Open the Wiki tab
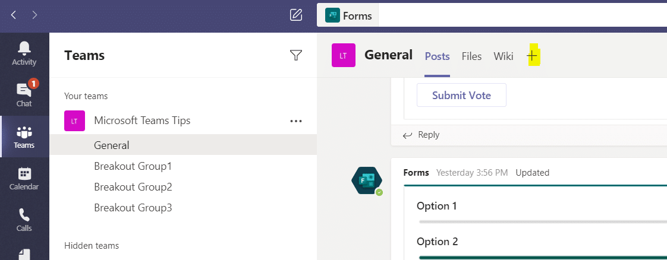The height and width of the screenshot is (260, 667). pos(503,56)
